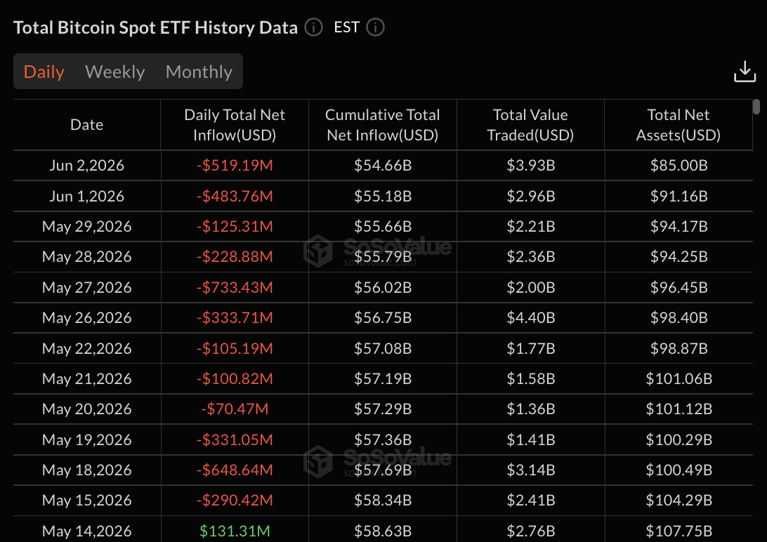The height and width of the screenshot is (542, 767).
Task: Click the $98.40B net assets cell
Action: 679,317
